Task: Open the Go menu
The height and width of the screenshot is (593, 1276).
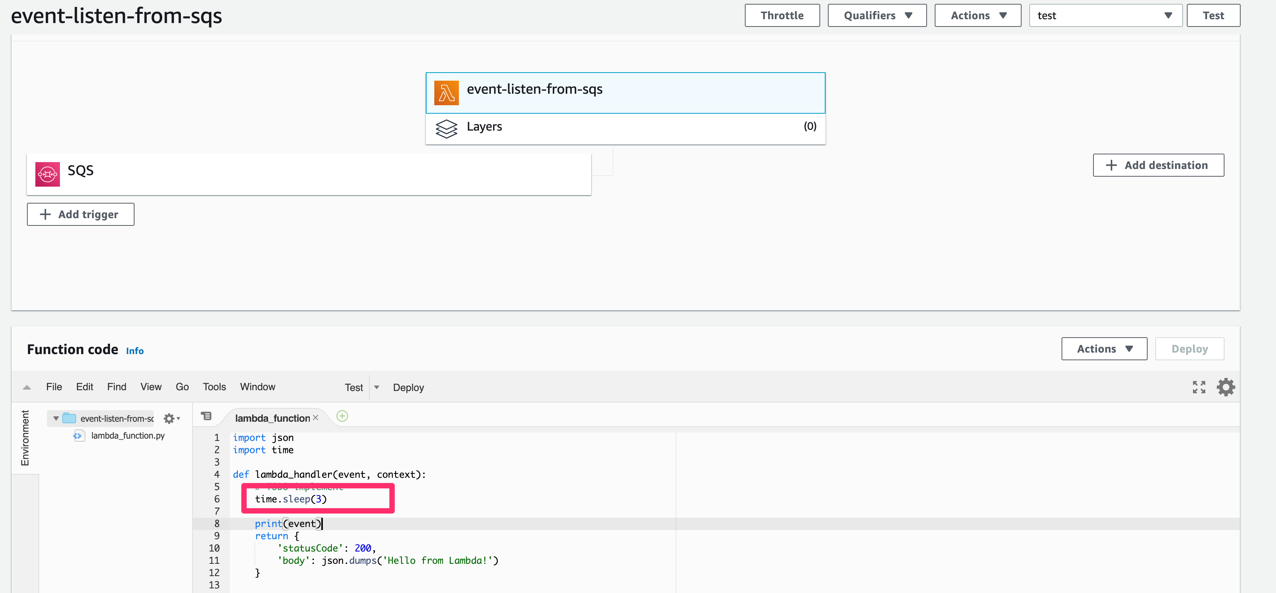Action: 182,387
